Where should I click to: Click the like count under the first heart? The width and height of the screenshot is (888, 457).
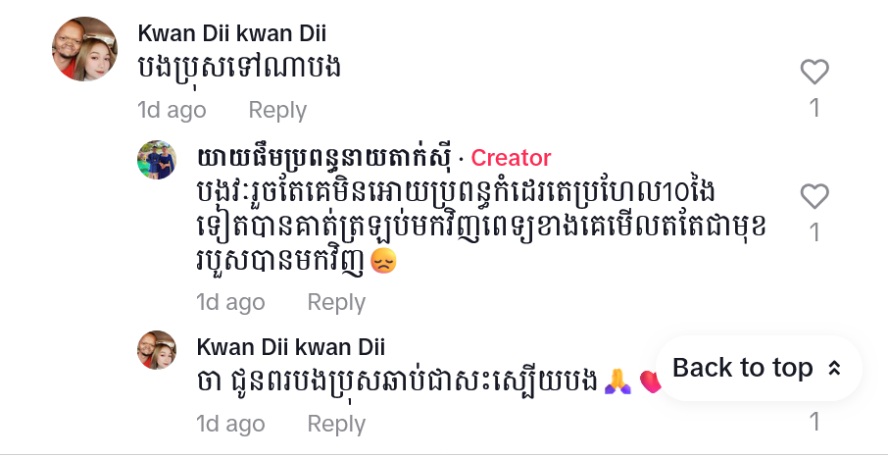coord(814,108)
